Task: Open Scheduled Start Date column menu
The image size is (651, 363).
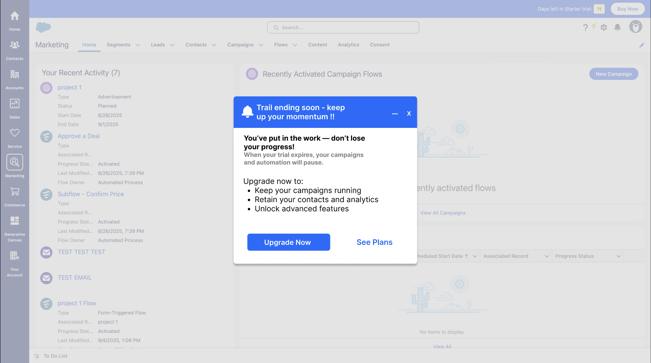Action: click(475, 256)
